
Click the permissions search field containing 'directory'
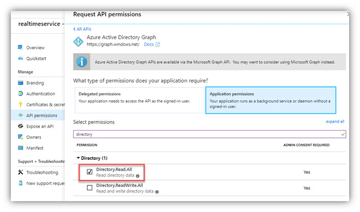[209, 134]
